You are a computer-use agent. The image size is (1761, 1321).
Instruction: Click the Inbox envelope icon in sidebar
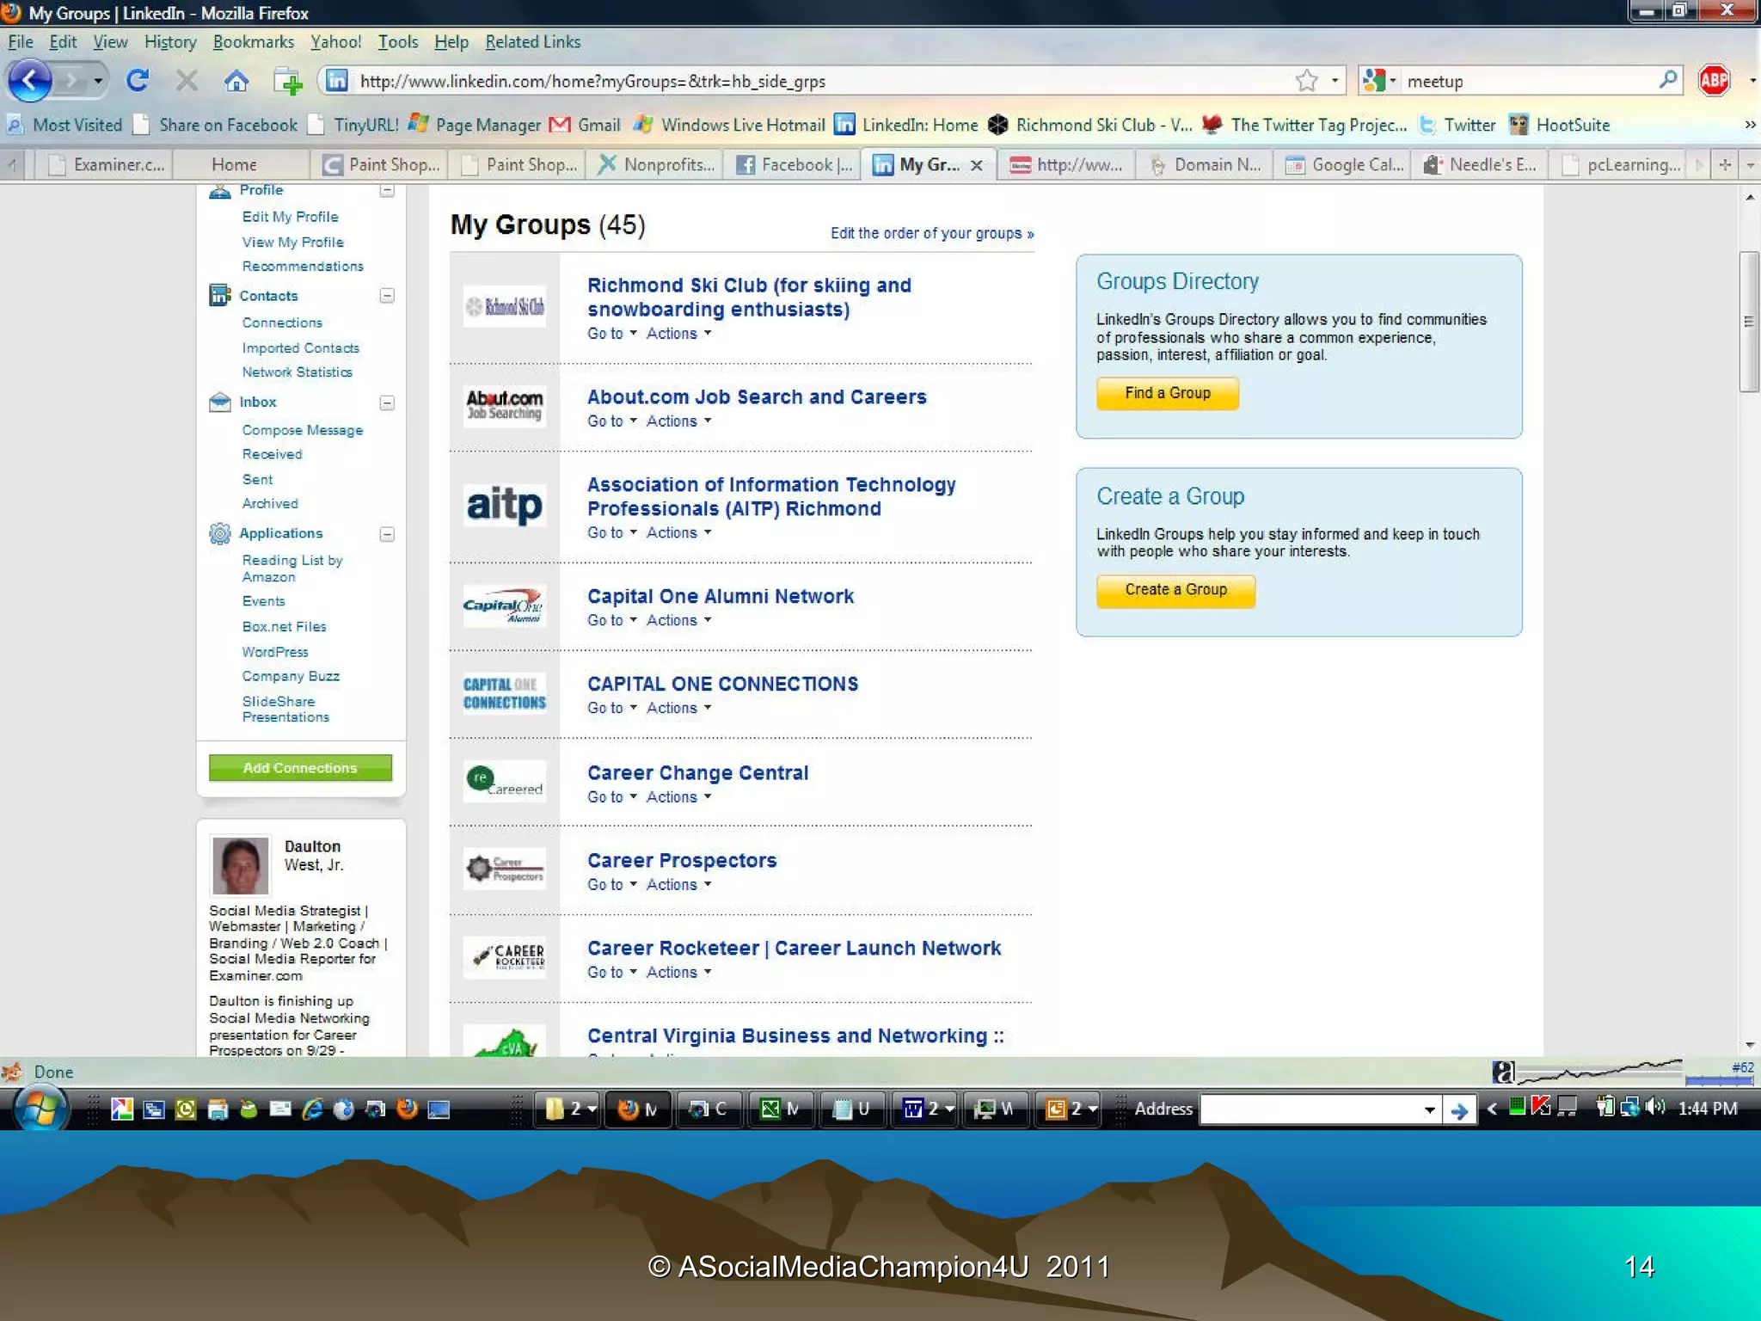tap(220, 402)
